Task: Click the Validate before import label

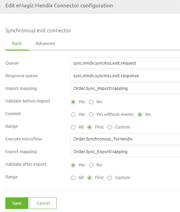Action: pos(28,101)
